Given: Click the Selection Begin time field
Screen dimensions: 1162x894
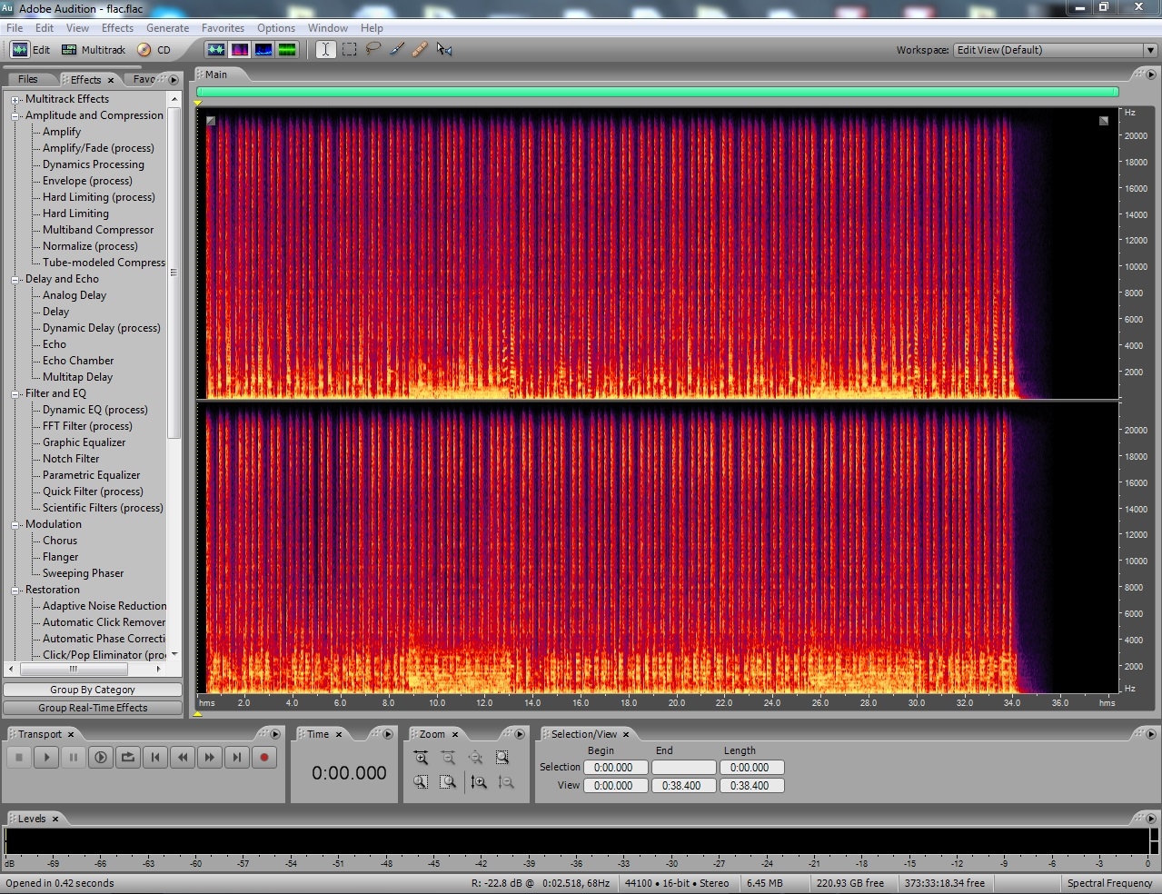Looking at the screenshot, I should tap(615, 768).
